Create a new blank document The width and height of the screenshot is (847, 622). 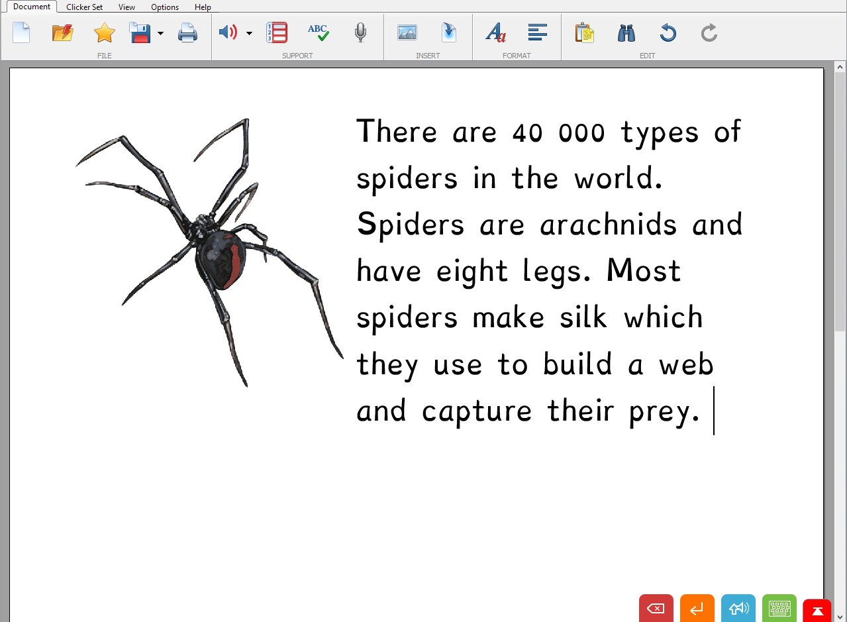(x=21, y=32)
